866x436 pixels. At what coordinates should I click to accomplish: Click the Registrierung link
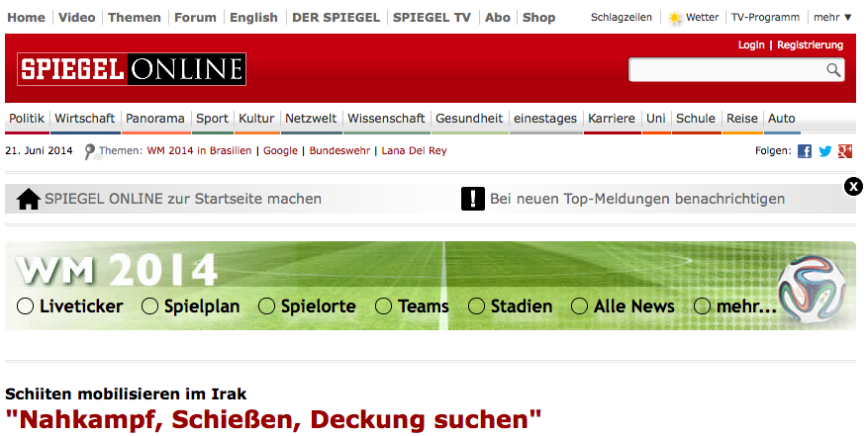[810, 44]
